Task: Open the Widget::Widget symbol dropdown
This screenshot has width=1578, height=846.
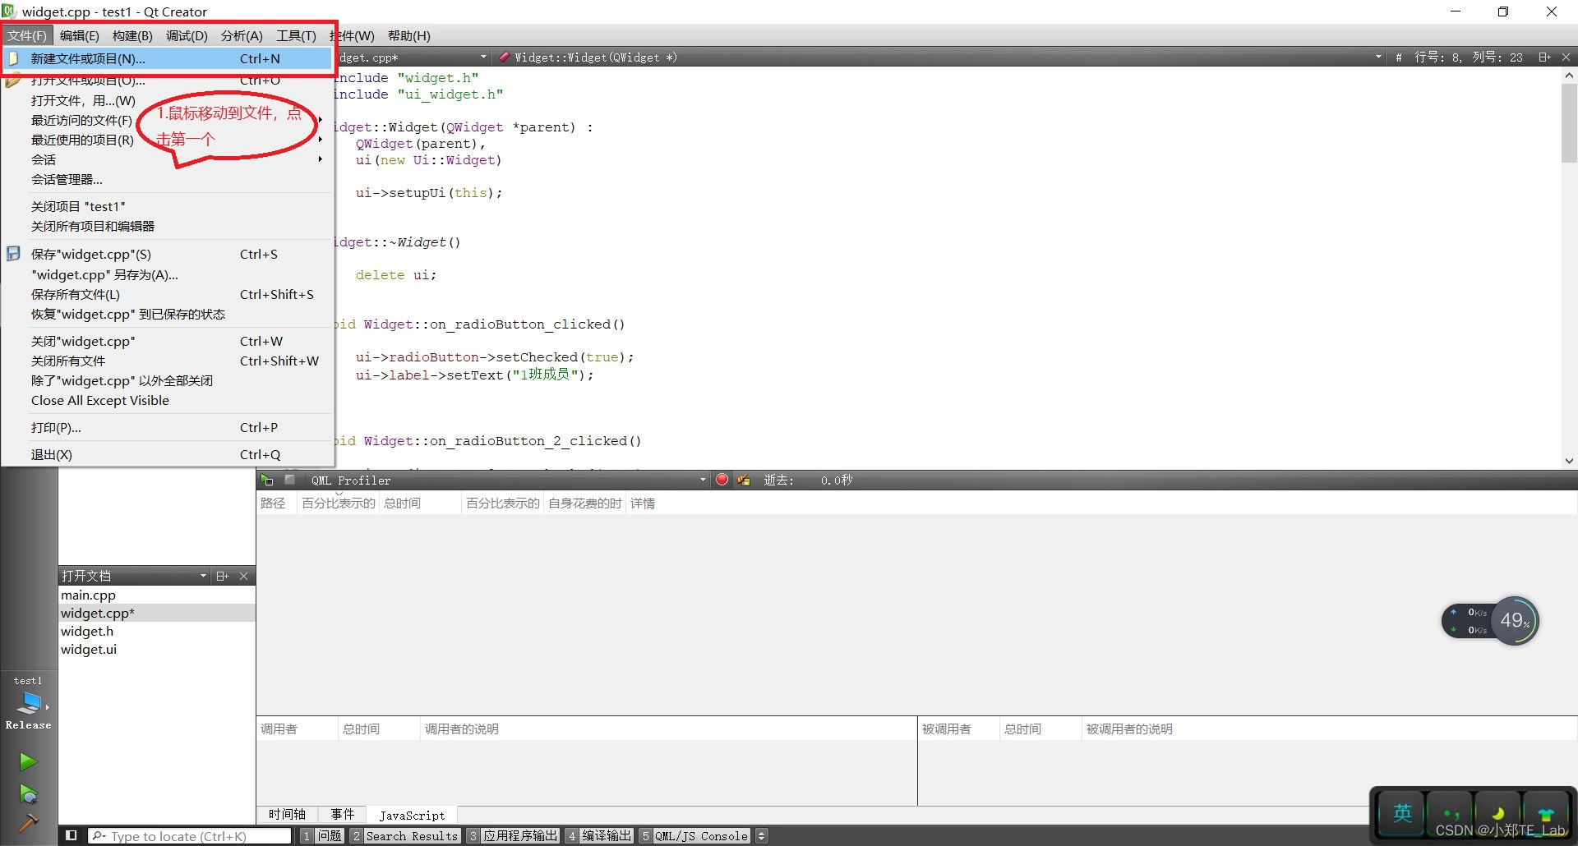Action: [x=1378, y=57]
